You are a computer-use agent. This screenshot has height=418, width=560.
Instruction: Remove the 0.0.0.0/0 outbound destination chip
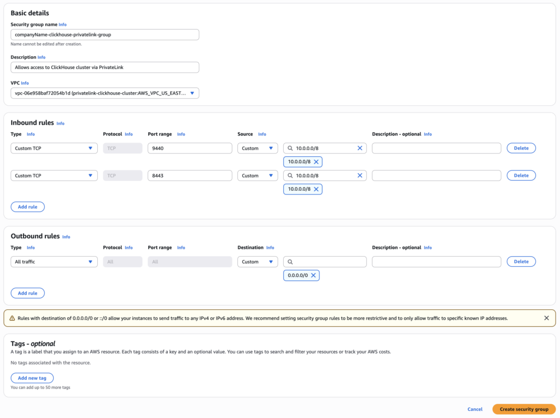(313, 275)
